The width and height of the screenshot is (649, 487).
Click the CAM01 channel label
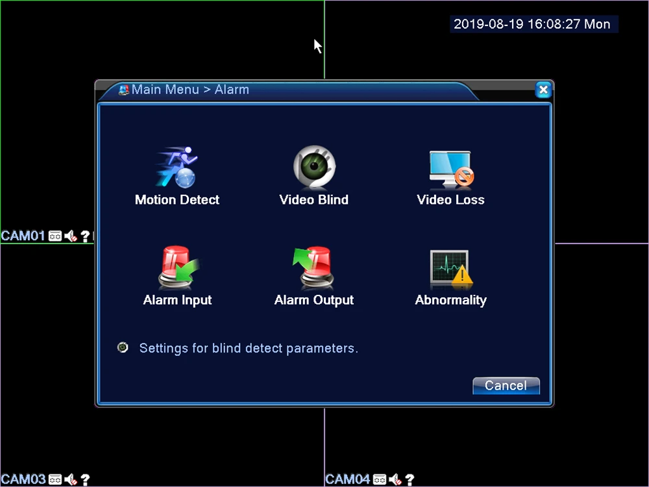23,236
